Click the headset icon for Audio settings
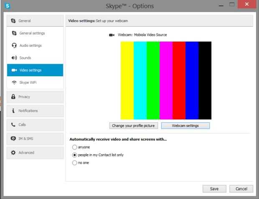The image size is (259, 199). tap(14, 45)
